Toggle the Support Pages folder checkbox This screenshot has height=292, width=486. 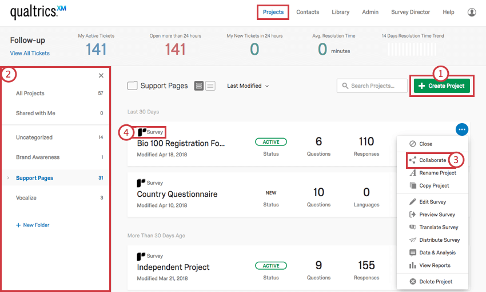coord(132,86)
